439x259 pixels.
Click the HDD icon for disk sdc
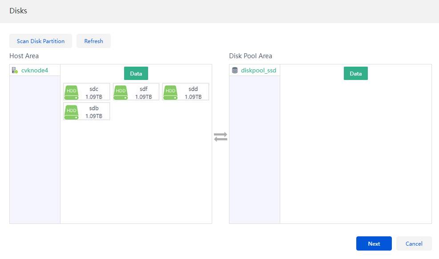point(72,92)
